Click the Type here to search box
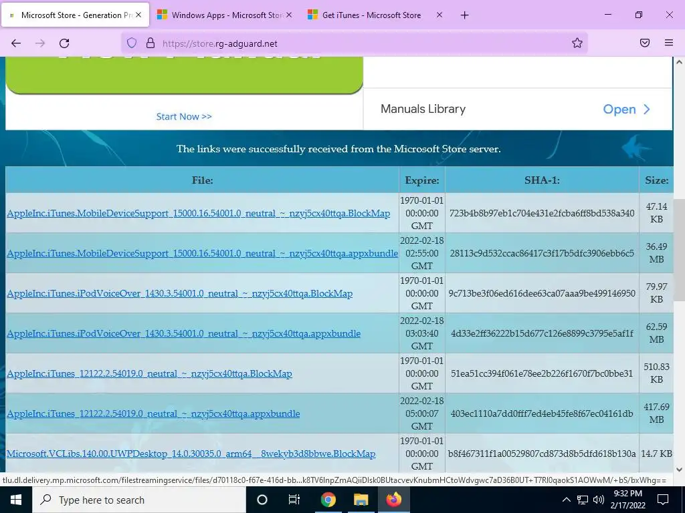Viewport: 685px width, 513px height. point(139,500)
